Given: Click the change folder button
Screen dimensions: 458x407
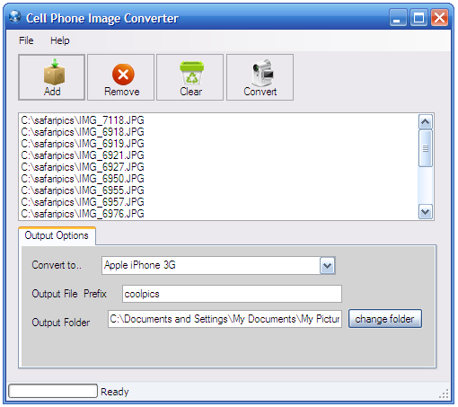Looking at the screenshot, I should 385,319.
